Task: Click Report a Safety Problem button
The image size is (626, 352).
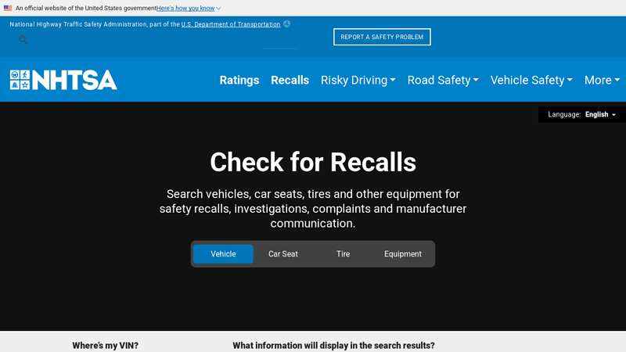Action: click(382, 37)
